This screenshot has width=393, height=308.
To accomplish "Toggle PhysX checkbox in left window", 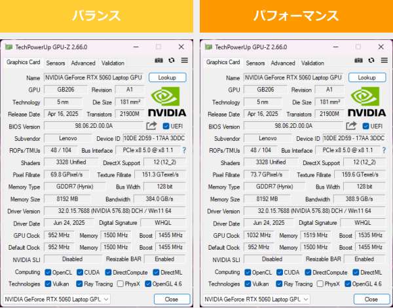I will tap(121, 284).
